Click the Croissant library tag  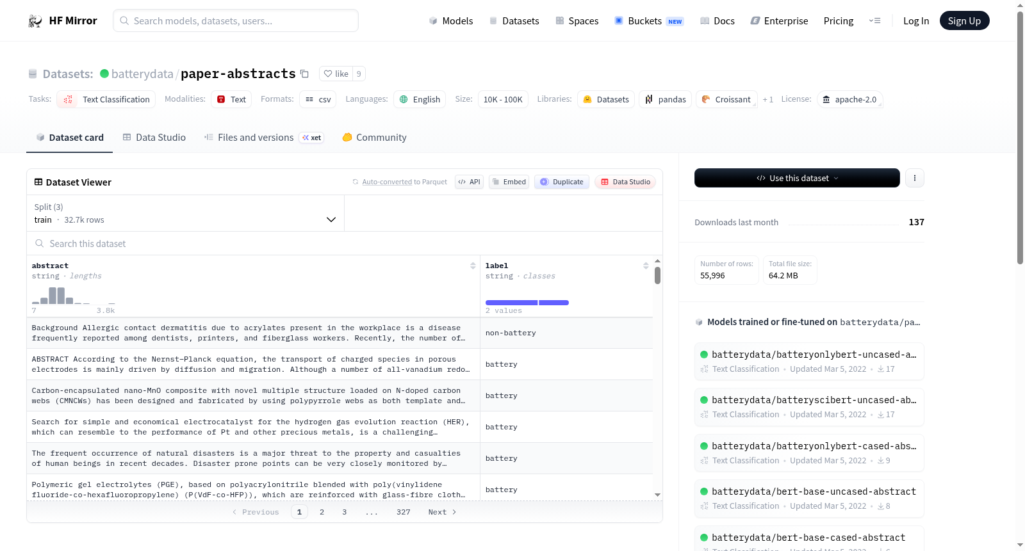coord(726,99)
